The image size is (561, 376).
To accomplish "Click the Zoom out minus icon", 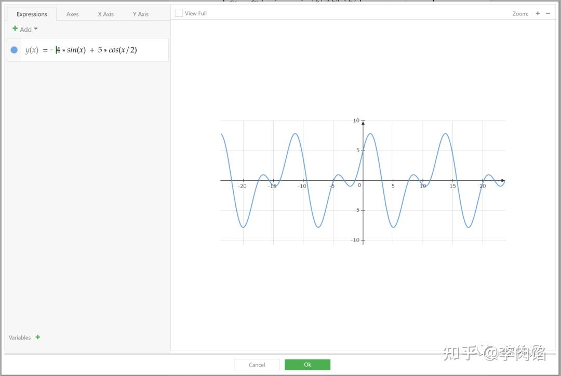I will pyautogui.click(x=548, y=14).
